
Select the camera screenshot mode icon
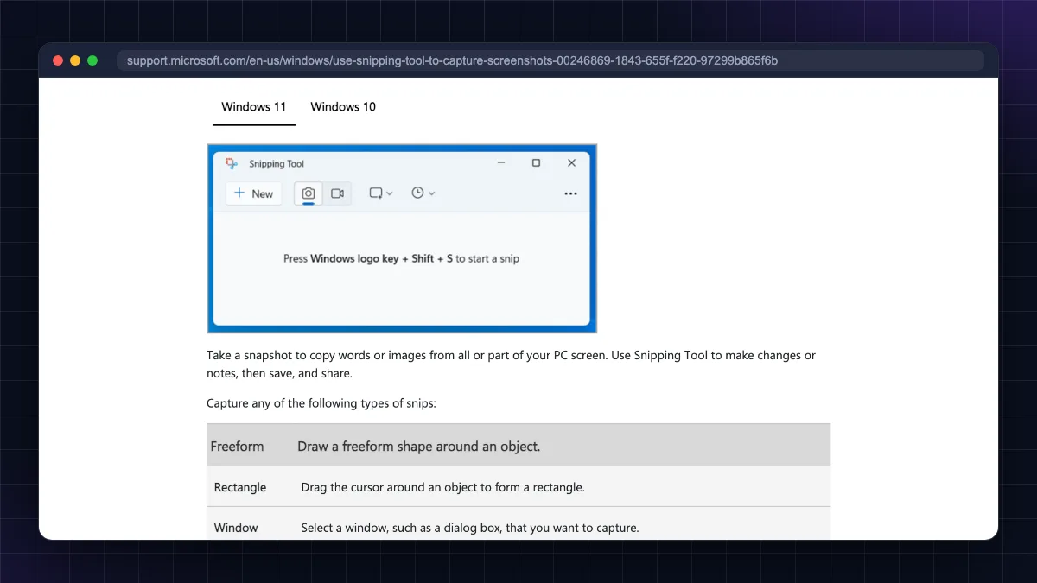click(309, 193)
